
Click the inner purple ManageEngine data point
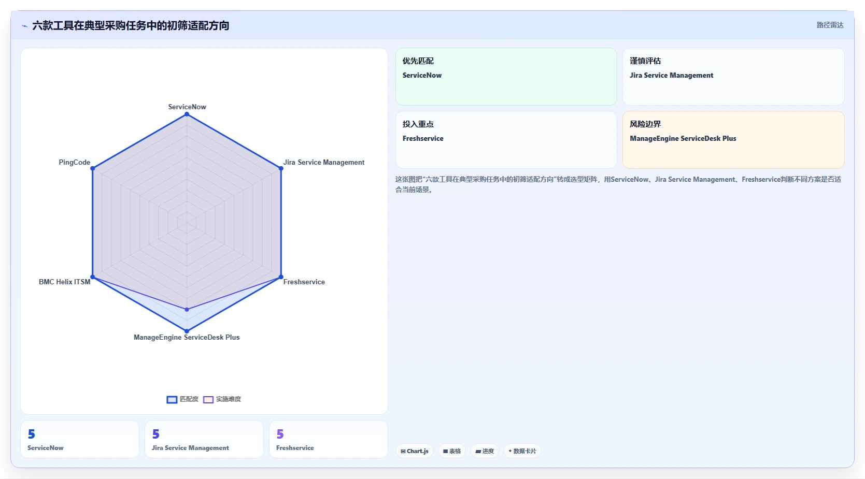click(x=187, y=310)
